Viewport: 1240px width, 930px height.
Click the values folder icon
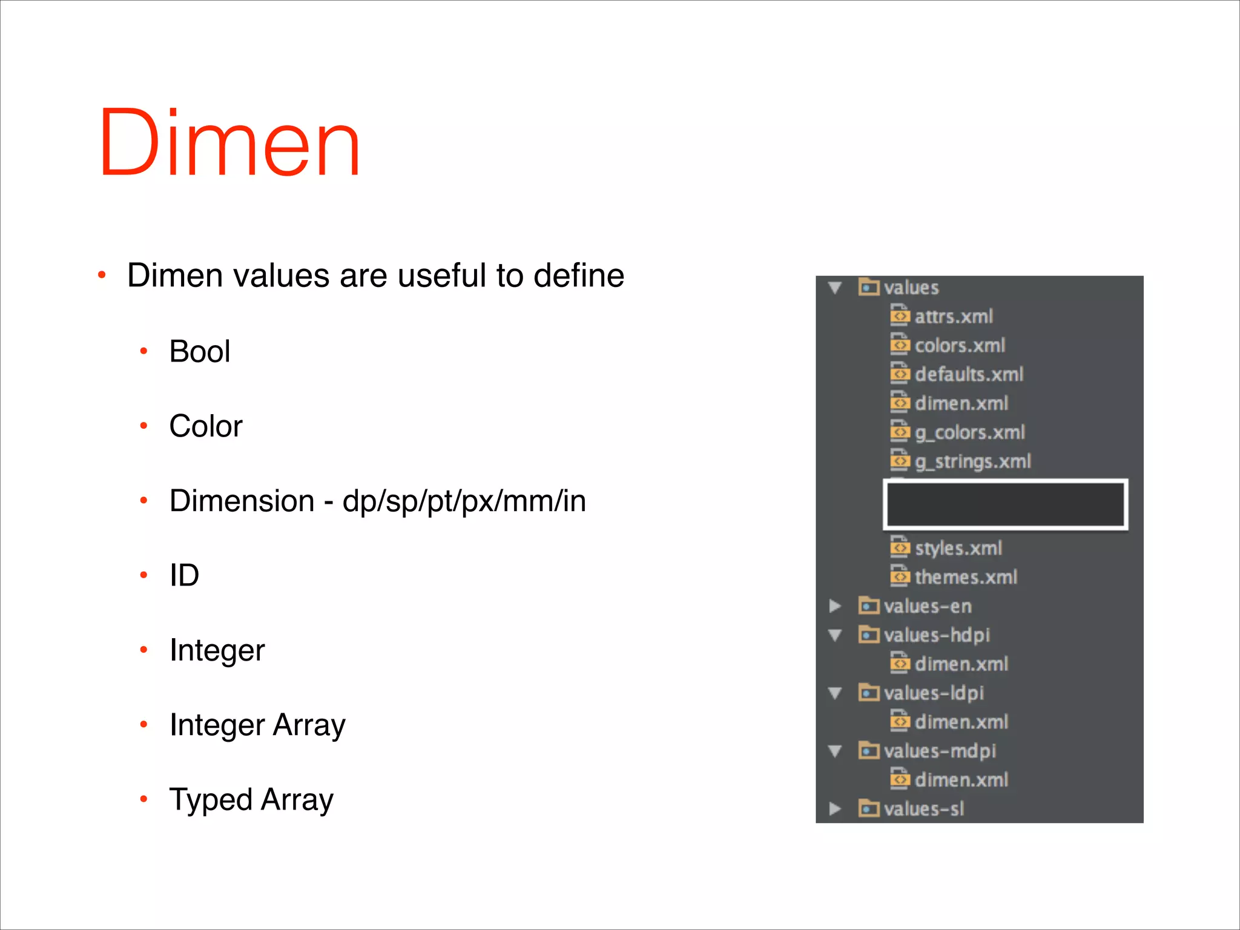click(869, 287)
